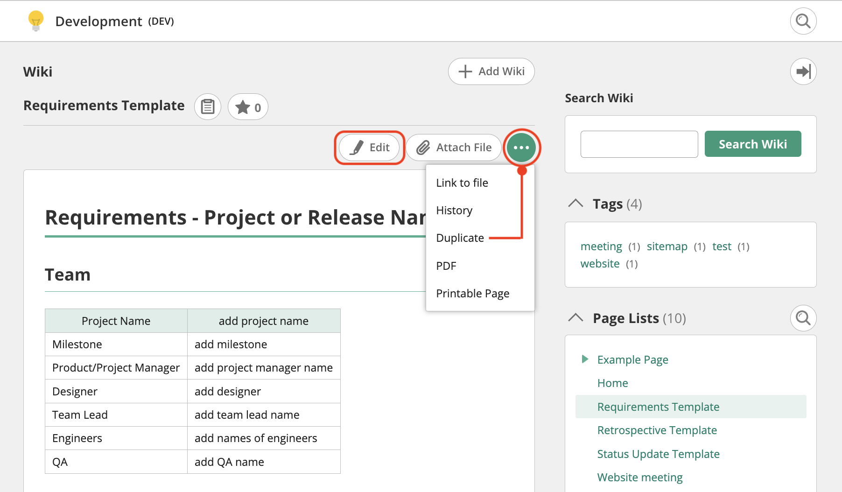Click the Attach File button
842x492 pixels.
(x=454, y=148)
